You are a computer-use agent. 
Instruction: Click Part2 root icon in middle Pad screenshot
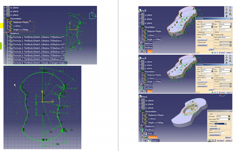pos(140,58)
